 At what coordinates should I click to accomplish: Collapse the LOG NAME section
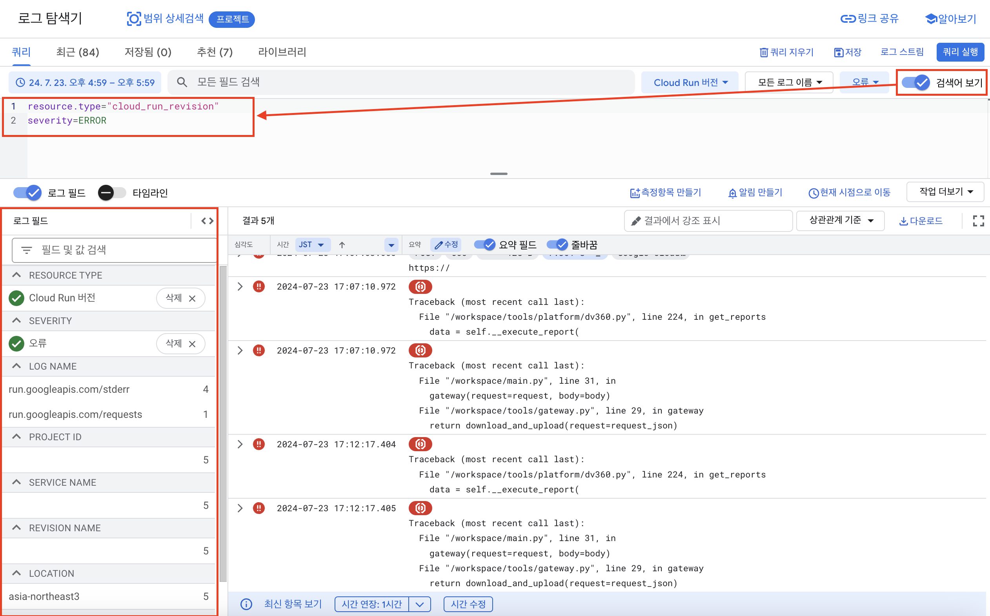coord(16,366)
